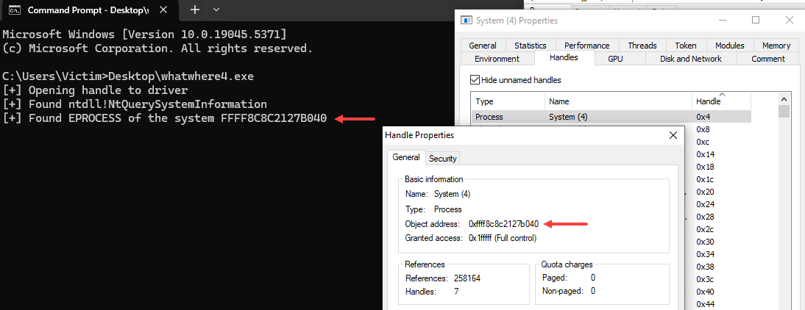Click the handles list scrollbar up arrow
This screenshot has width=805, height=310.
[784, 98]
